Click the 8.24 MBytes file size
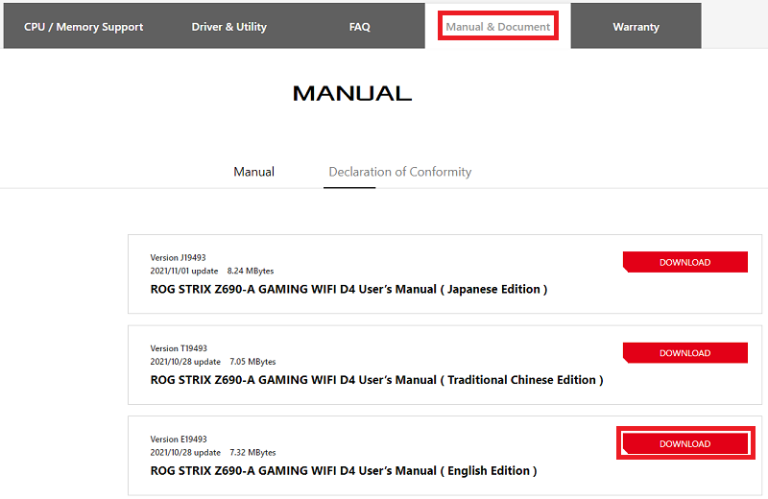768x499 pixels. click(251, 271)
